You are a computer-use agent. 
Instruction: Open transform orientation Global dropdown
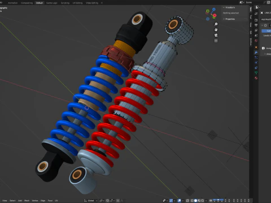91,201
